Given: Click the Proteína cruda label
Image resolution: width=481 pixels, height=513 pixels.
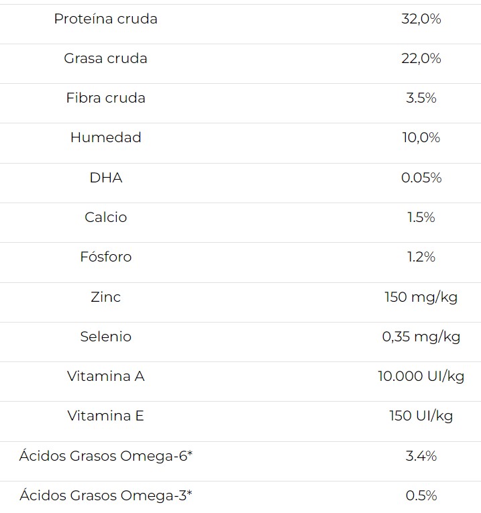Looking at the screenshot, I should 105,19.
